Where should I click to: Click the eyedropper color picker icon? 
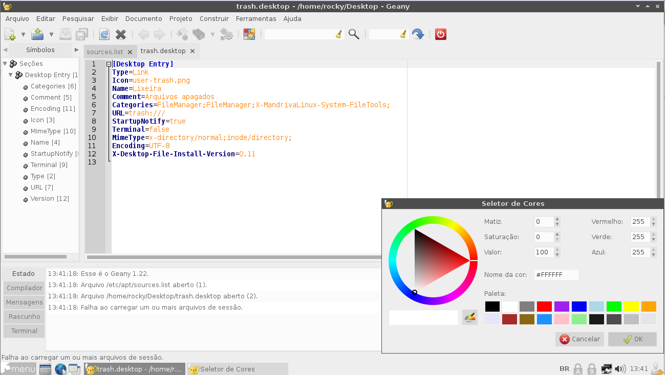tap(469, 317)
